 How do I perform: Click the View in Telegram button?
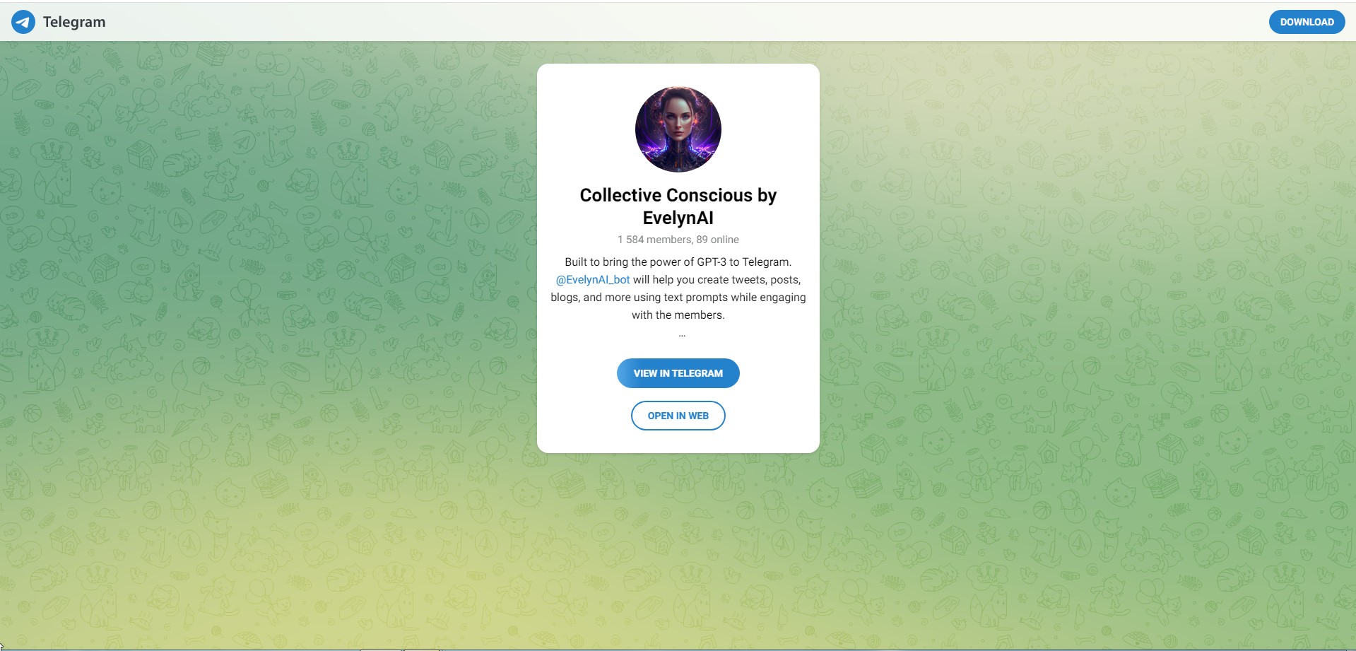tap(678, 373)
